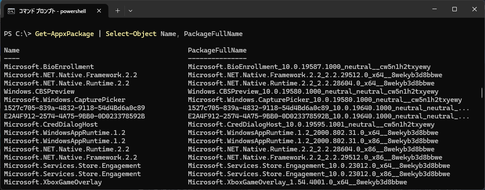Click the Name column header
Screen dimensions: 485x190
(x=11, y=50)
